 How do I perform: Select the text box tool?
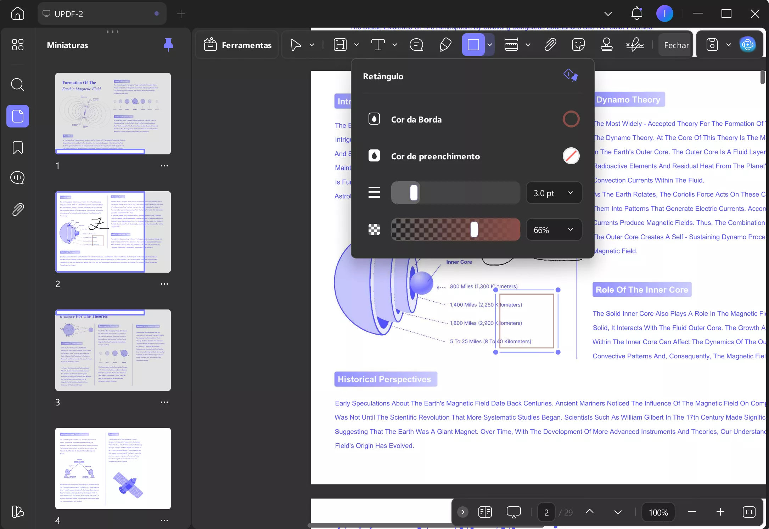(378, 45)
